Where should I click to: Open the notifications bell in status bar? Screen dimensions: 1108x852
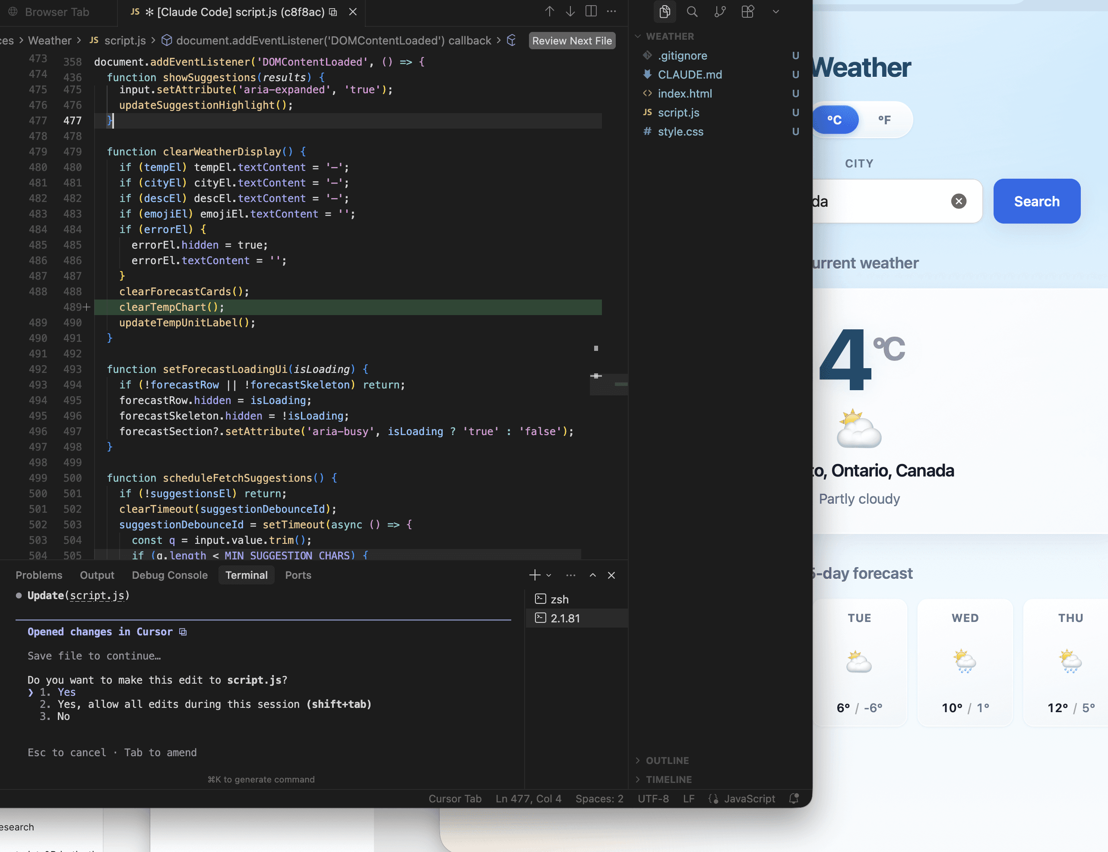pyautogui.click(x=794, y=799)
